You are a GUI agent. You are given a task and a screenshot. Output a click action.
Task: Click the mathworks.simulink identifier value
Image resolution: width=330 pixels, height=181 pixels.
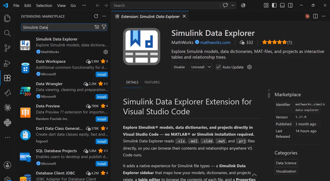pyautogui.click(x=310, y=107)
